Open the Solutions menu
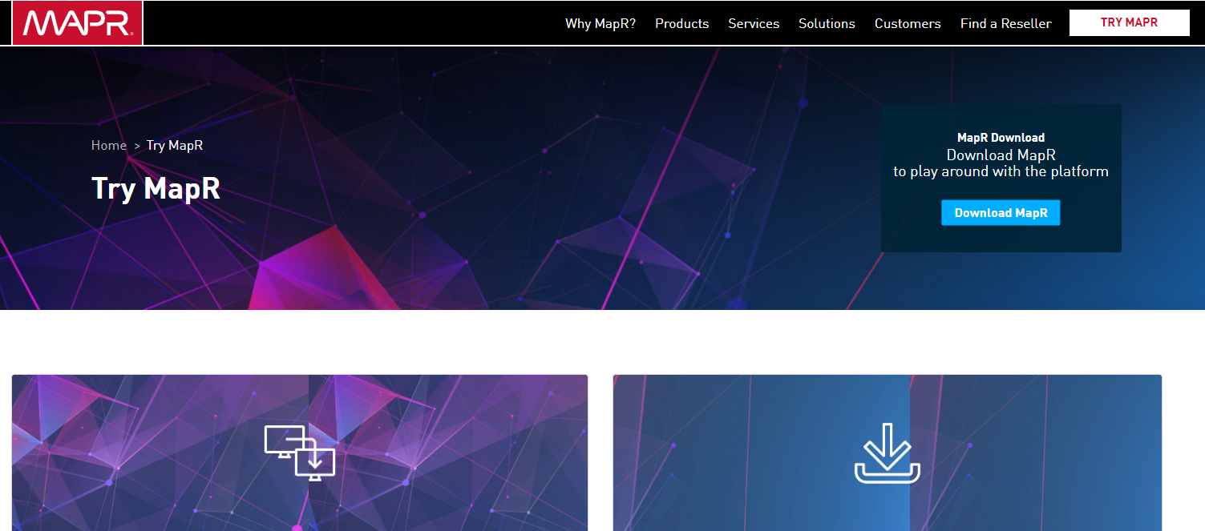This screenshot has width=1205, height=531. point(827,23)
